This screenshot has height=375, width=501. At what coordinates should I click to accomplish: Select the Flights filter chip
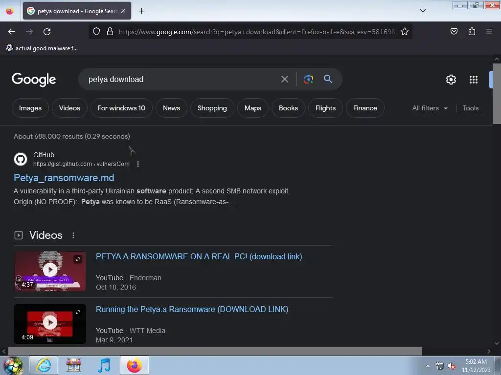(x=325, y=108)
